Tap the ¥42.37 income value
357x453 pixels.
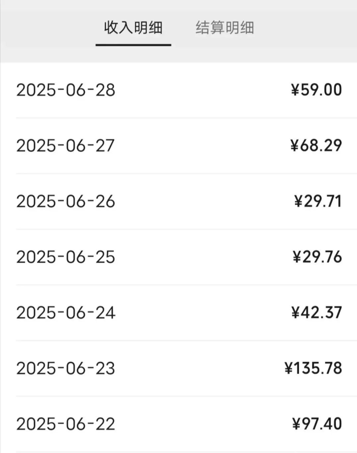point(316,313)
